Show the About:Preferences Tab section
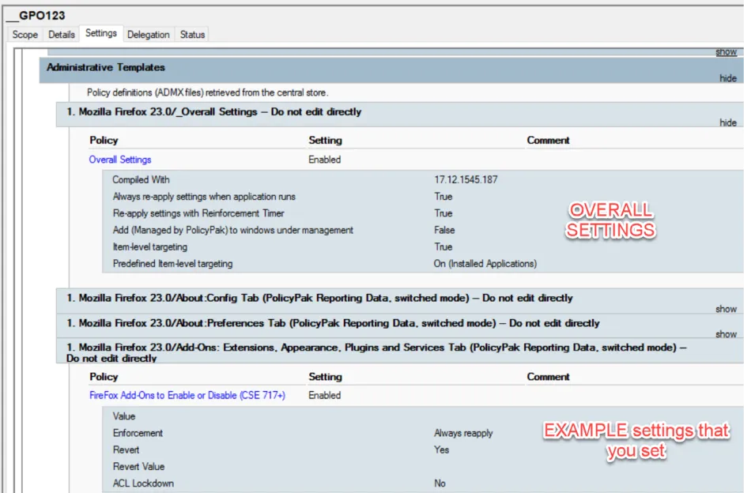 pos(726,334)
